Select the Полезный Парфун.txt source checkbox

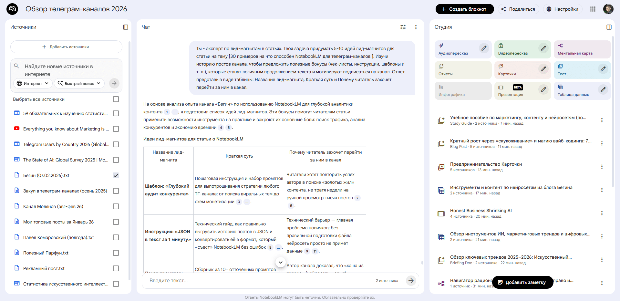116,253
